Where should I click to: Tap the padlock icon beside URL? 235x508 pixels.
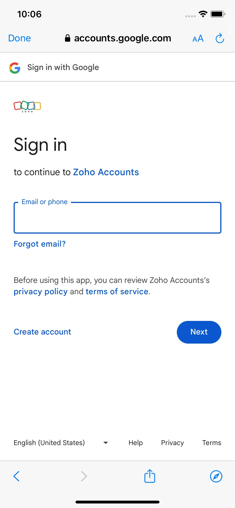click(68, 38)
